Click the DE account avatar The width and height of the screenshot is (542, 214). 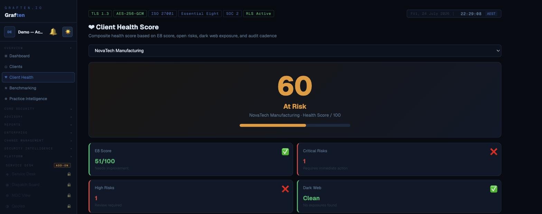pos(10,32)
